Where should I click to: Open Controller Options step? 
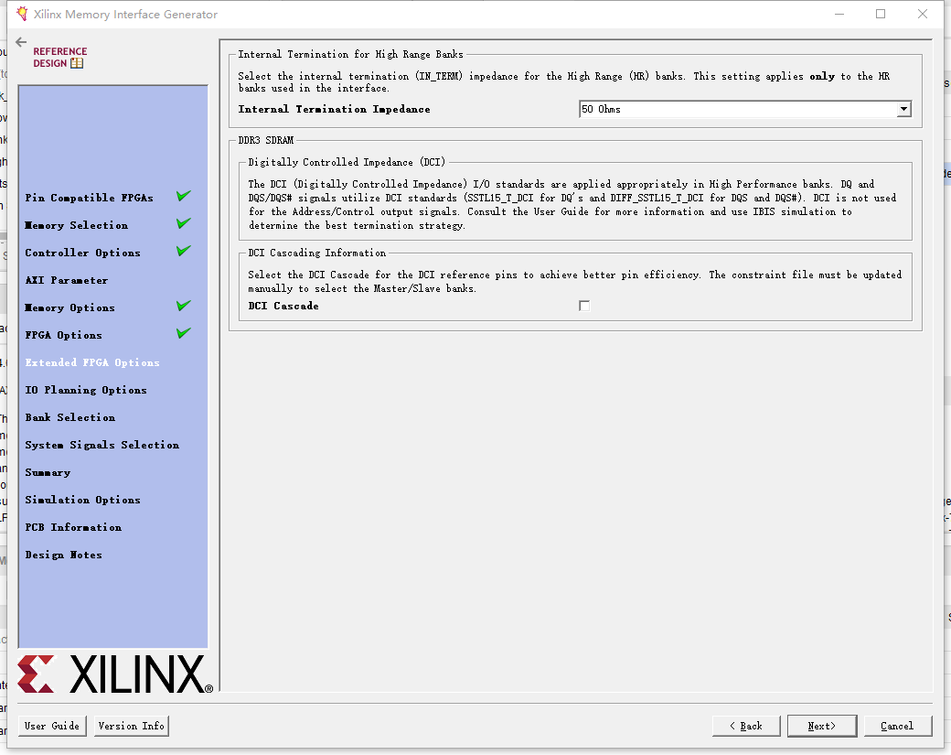(82, 253)
